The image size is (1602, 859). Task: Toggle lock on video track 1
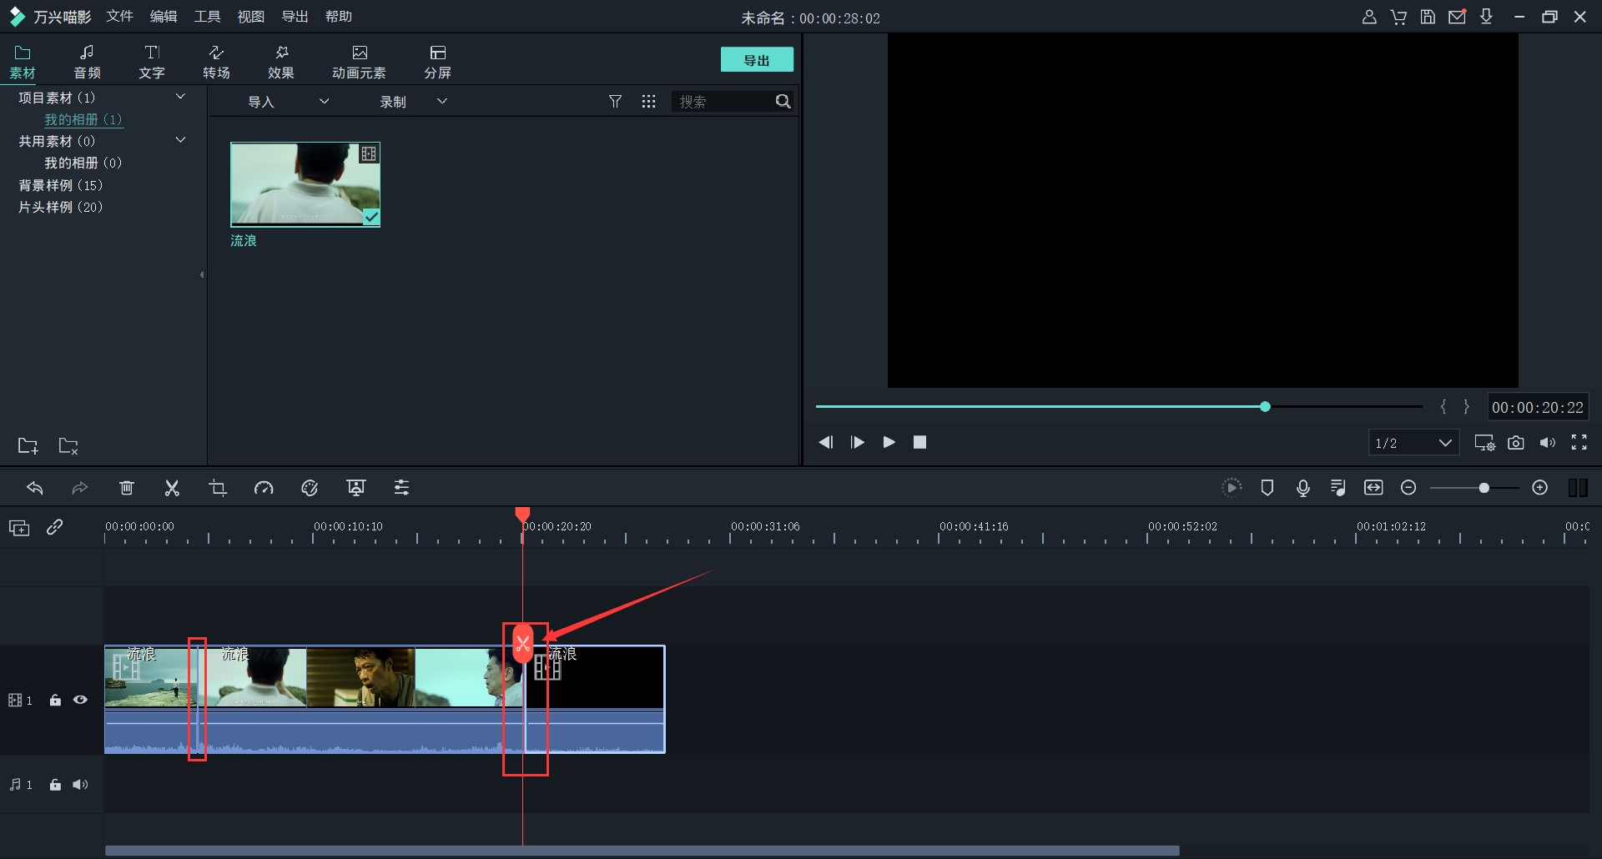[x=55, y=700]
